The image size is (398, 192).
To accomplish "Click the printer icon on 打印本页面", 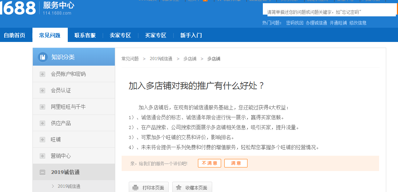I will 136,188.
